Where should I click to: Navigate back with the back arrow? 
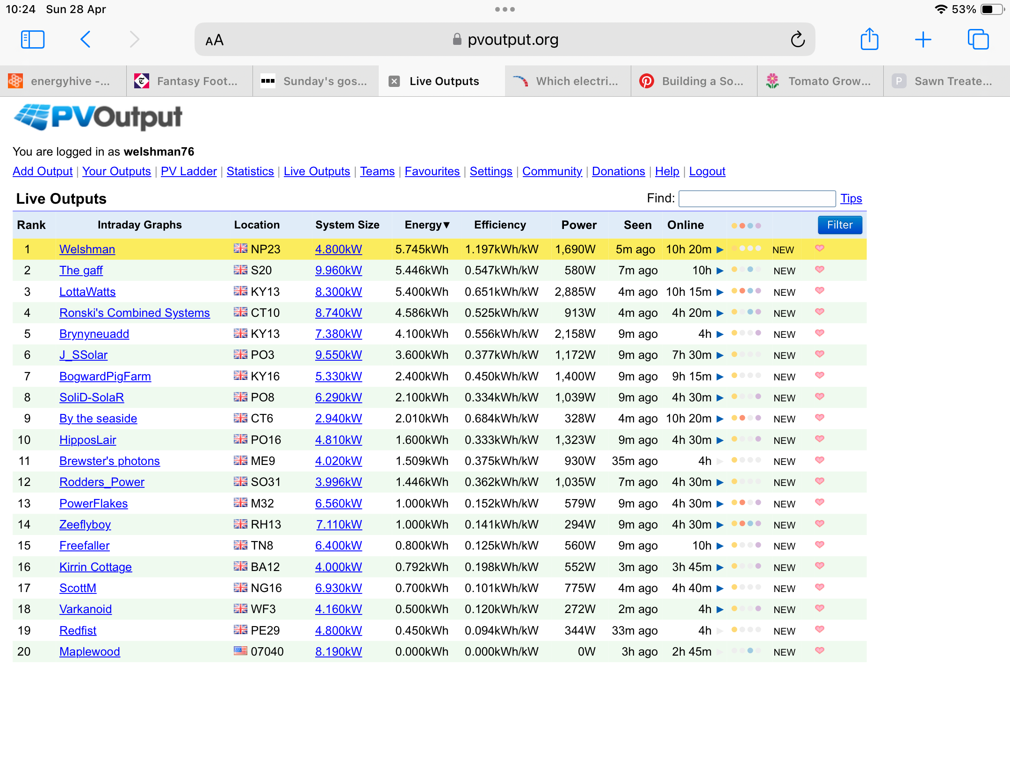coord(86,39)
